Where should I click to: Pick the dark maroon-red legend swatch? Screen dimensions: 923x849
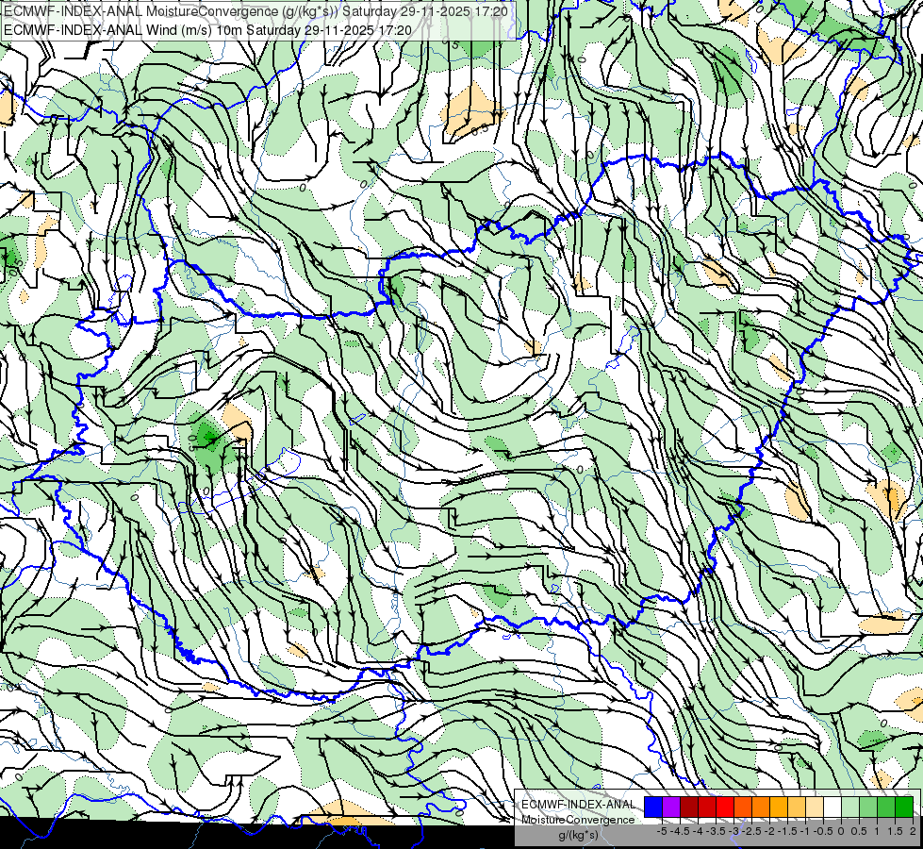coord(689,807)
